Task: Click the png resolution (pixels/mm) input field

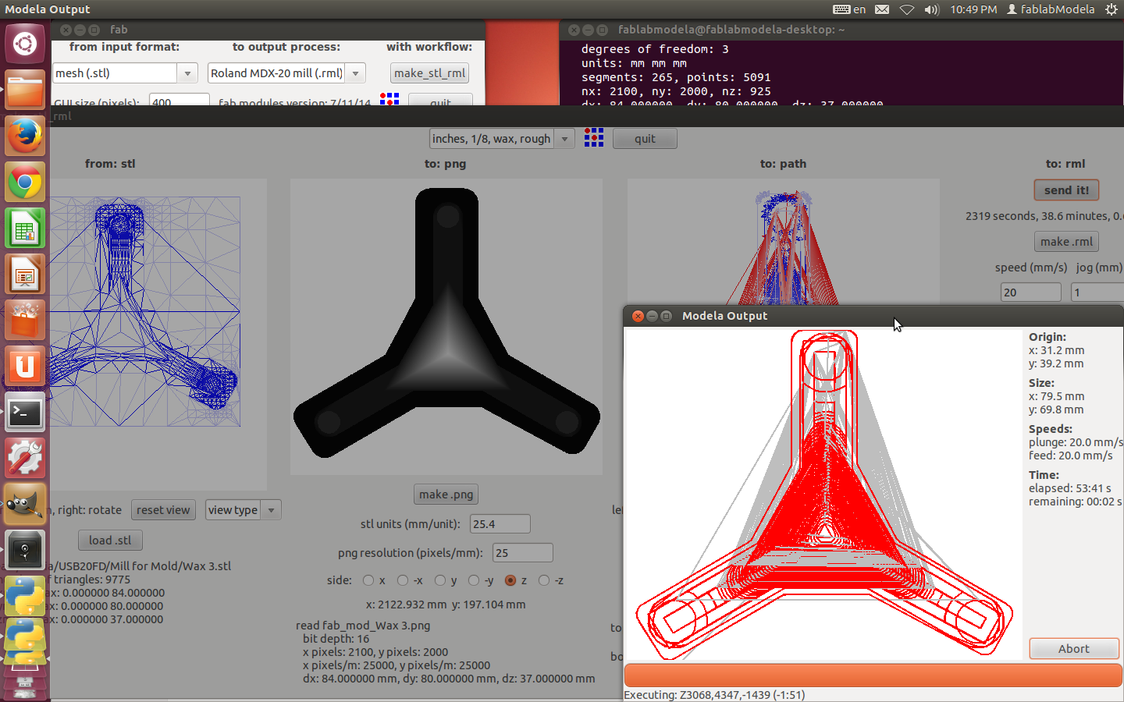Action: (523, 553)
